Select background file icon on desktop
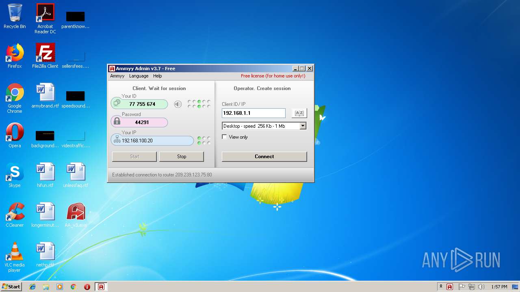 pyautogui.click(x=45, y=138)
